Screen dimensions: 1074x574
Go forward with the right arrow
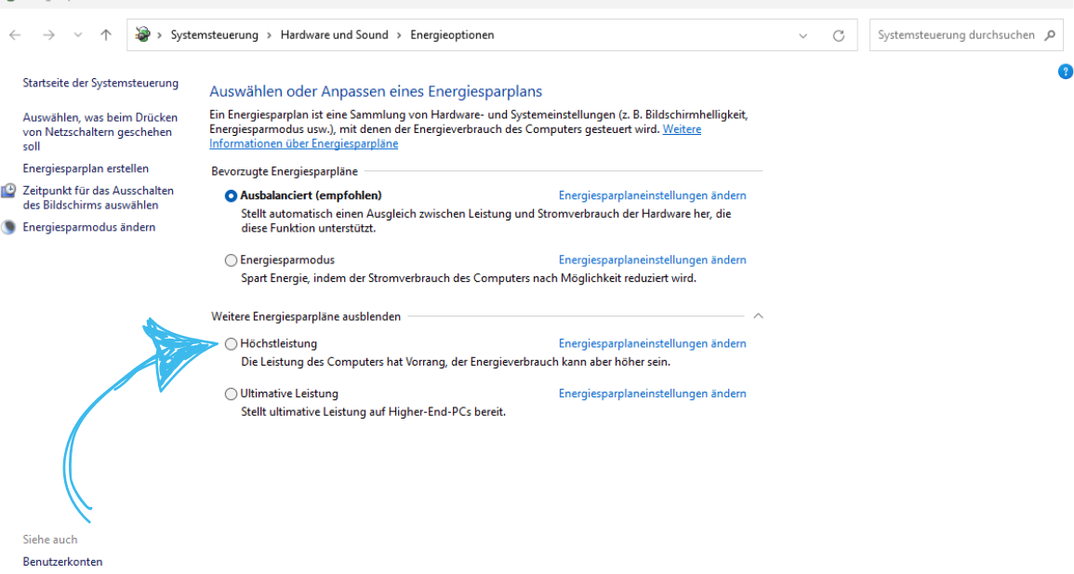48,35
